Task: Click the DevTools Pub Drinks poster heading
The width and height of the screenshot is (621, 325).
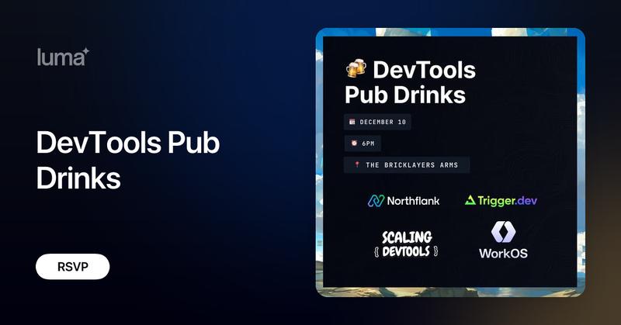Action: (x=411, y=83)
